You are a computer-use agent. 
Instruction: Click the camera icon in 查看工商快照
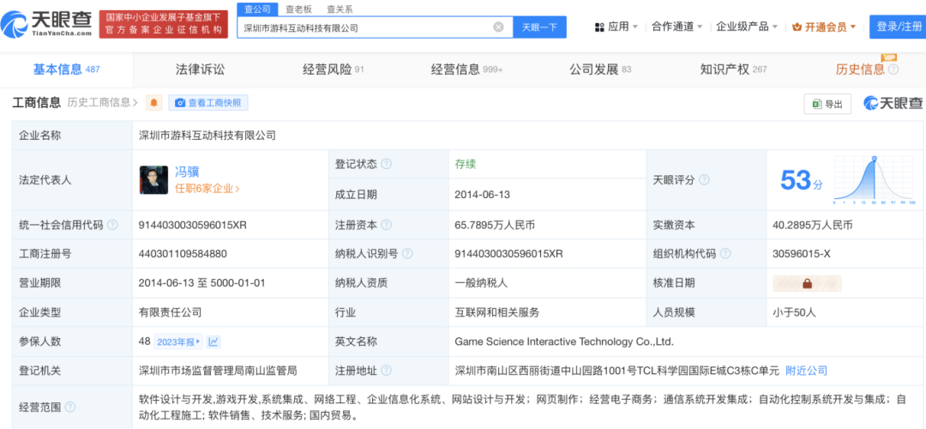click(x=180, y=103)
